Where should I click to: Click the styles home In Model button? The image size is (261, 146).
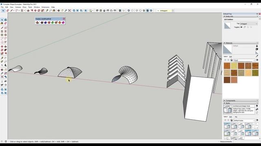232,120
